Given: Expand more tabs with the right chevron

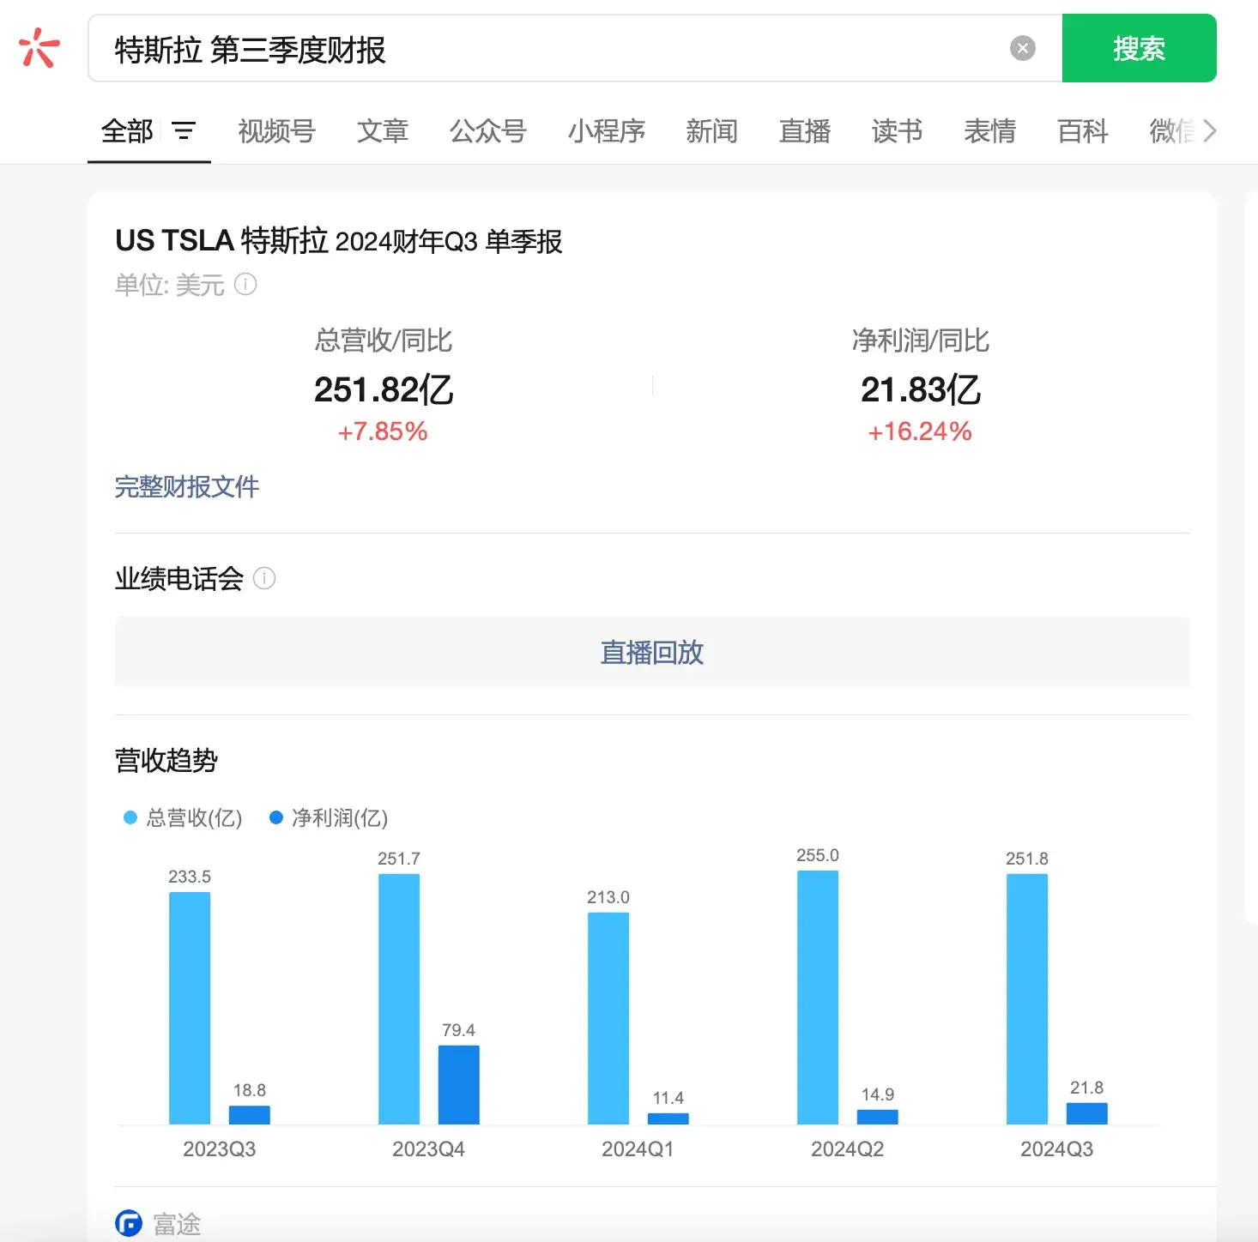Looking at the screenshot, I should click(1210, 131).
